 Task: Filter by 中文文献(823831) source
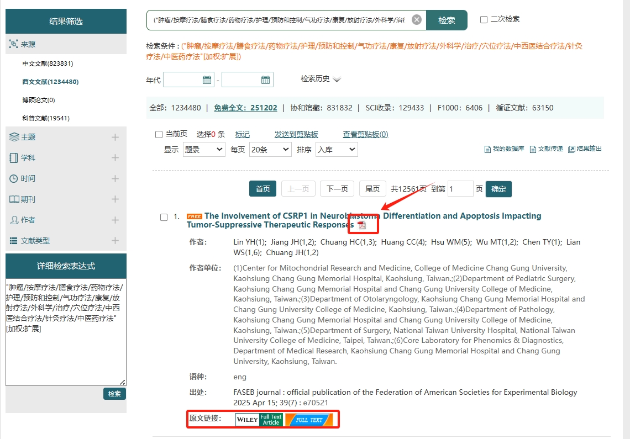[x=48, y=64]
